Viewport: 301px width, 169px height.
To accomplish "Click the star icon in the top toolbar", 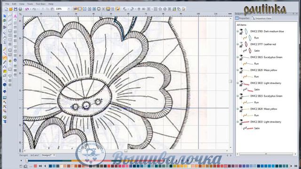I will 160,9.
